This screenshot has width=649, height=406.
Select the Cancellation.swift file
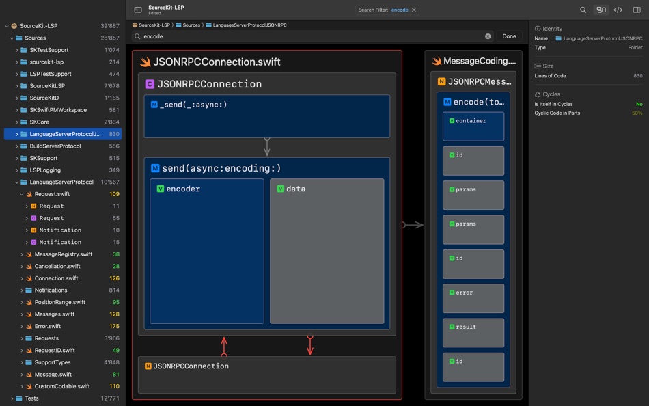point(63,266)
